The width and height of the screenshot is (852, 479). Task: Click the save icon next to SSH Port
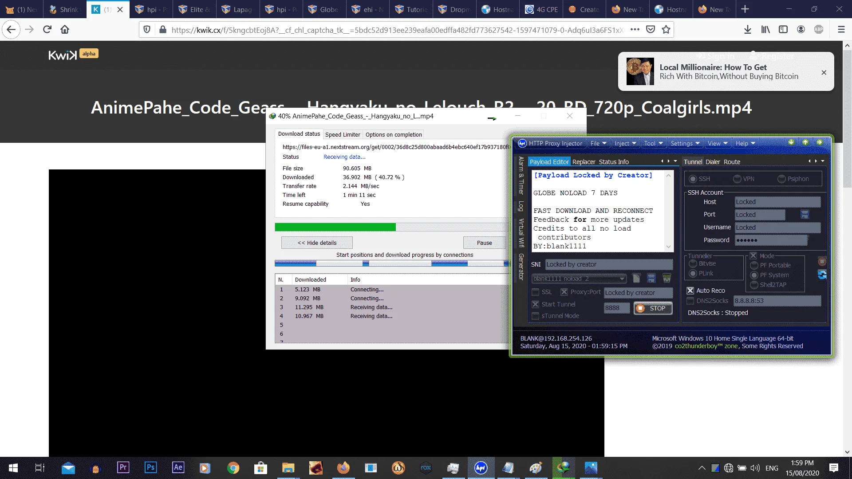tap(805, 215)
